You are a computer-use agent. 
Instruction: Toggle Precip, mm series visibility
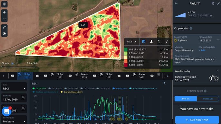click(x=120, y=88)
